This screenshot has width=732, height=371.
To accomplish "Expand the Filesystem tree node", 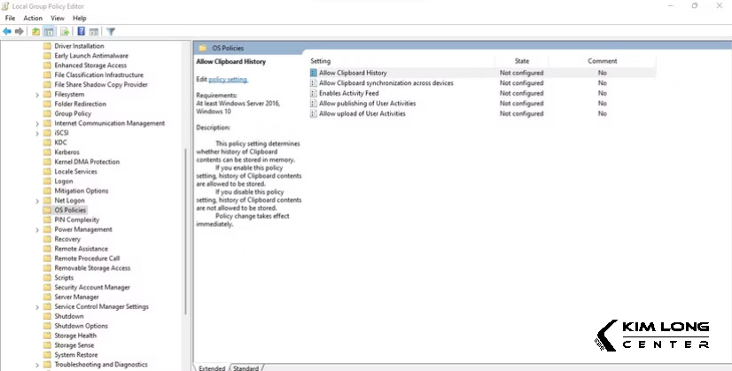I will pos(37,94).
